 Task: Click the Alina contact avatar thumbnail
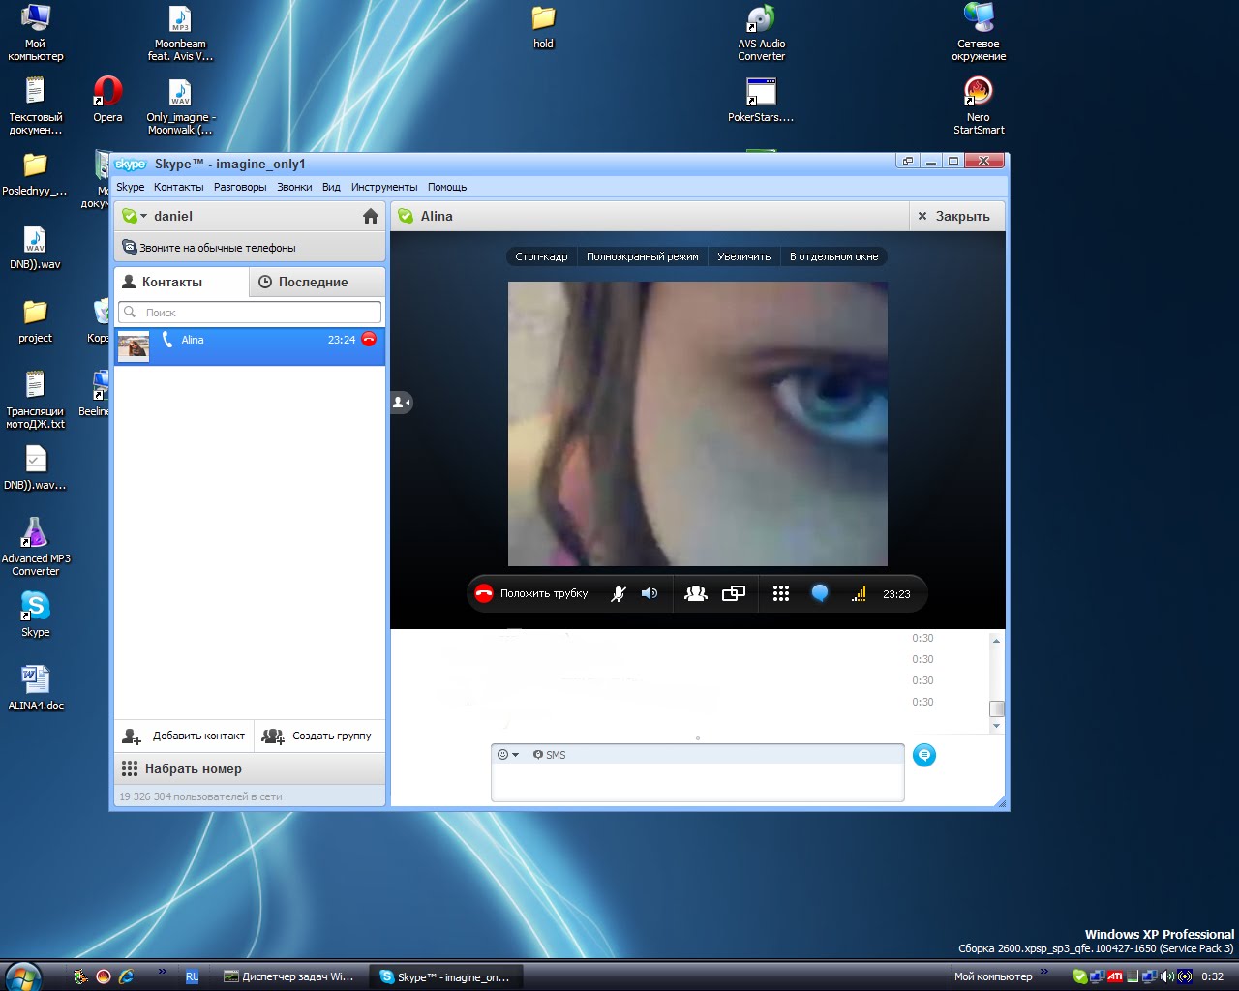[134, 346]
